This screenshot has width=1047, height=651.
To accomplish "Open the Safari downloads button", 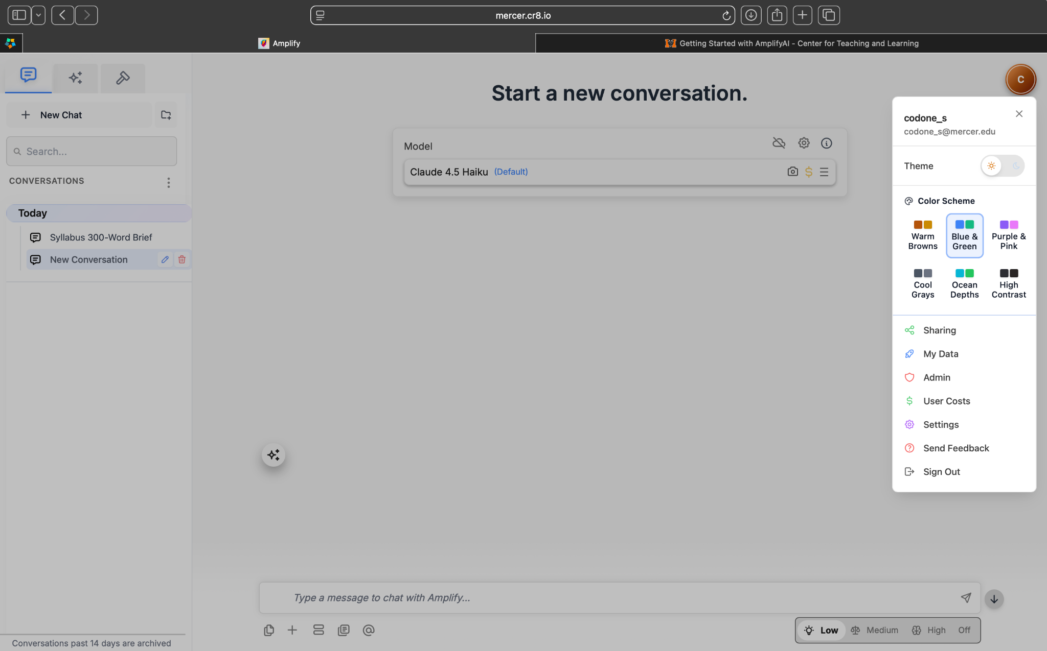I will coord(750,15).
